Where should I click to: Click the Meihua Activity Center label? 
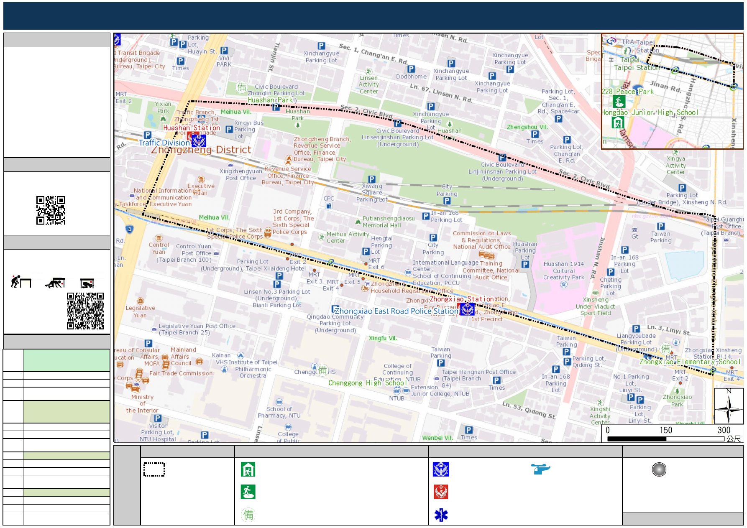click(x=348, y=237)
